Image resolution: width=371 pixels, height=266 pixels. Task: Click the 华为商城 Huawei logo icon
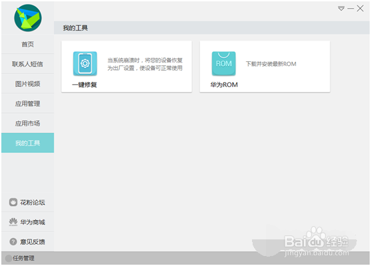click(13, 221)
